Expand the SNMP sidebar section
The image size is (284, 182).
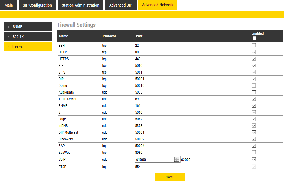(x=28, y=27)
